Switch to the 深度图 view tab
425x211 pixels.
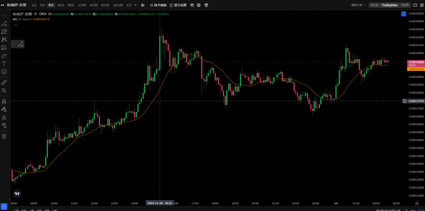pos(405,5)
